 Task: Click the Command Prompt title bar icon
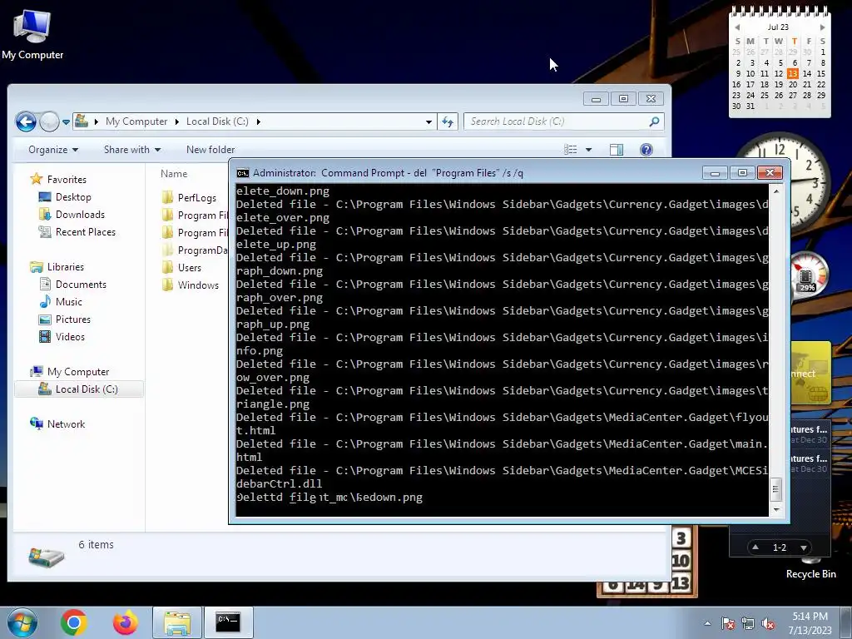tap(243, 173)
